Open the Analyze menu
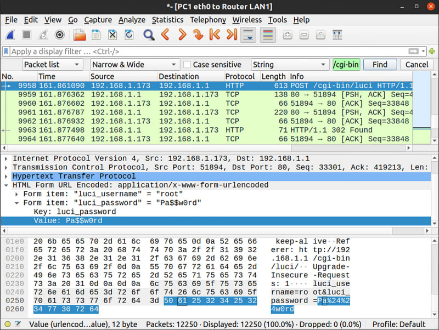The image size is (439, 330). pos(132,20)
